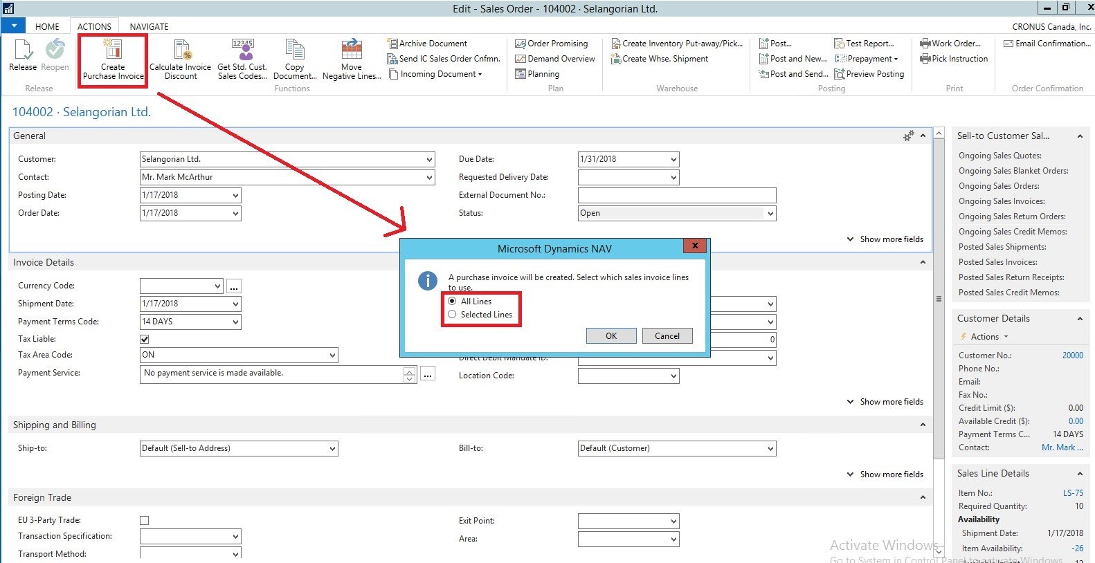Open Prepayment dropdown menu
Image resolution: width=1095 pixels, height=563 pixels.
(x=867, y=59)
